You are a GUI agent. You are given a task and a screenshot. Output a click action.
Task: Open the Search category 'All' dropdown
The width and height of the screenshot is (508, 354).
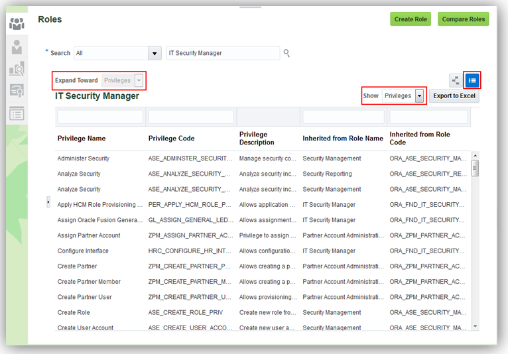155,53
